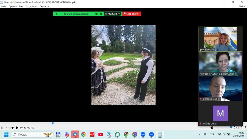This screenshot has height=139, width=247.
Task: Open Wi-Fi network tray icon
Action: pos(220,134)
